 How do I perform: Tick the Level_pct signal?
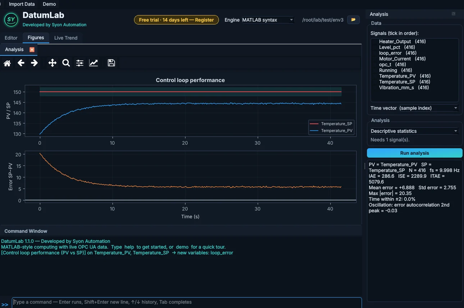pyautogui.click(x=375, y=47)
